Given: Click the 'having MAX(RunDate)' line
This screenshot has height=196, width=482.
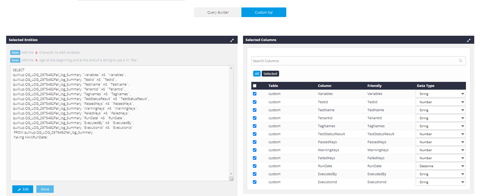Looking at the screenshot, I should (30, 137).
